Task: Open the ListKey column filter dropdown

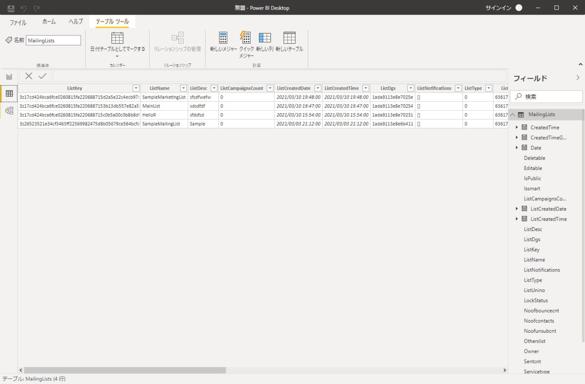Action: [x=136, y=88]
